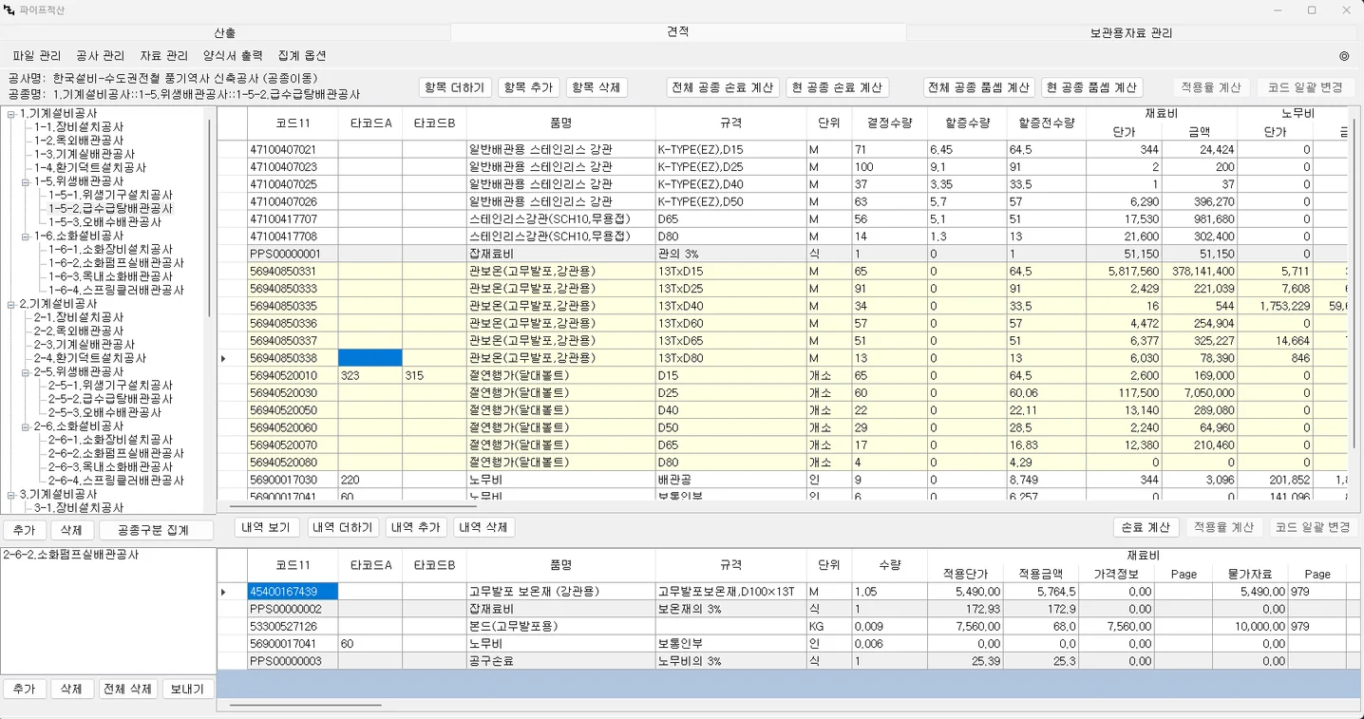The image size is (1364, 719).
Task: Click the 전체 삭제 button
Action: click(x=128, y=689)
